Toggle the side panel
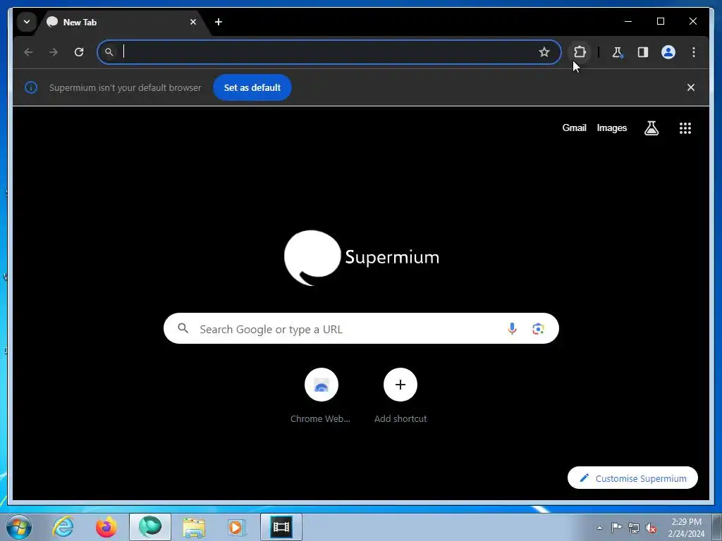 [x=643, y=52]
